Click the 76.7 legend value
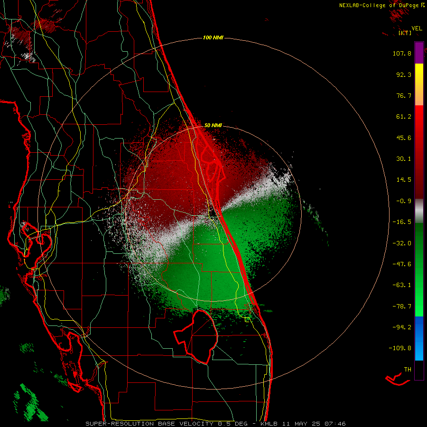Screen dimensions: 427x427 [x=404, y=95]
